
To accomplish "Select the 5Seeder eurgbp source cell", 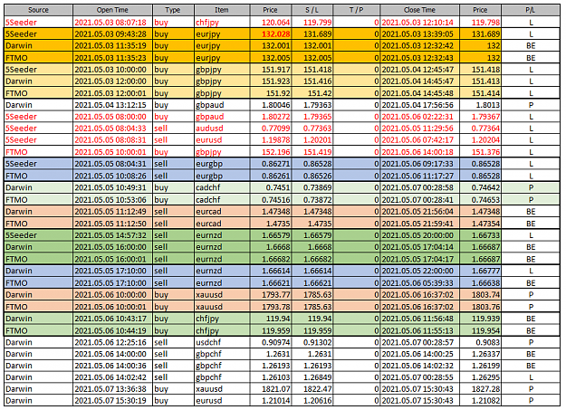I will pyautogui.click(x=38, y=164).
